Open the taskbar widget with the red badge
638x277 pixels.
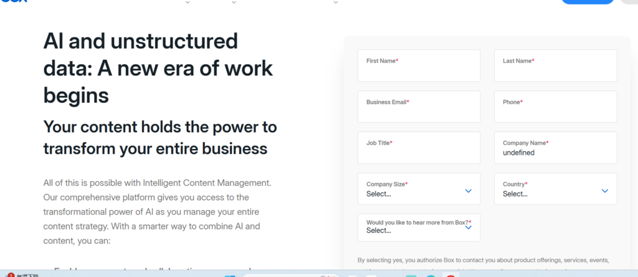[11, 275]
